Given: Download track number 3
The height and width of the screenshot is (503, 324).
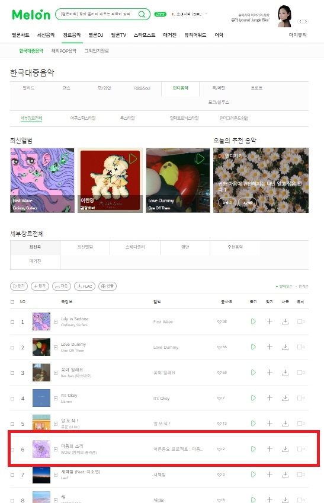Looking at the screenshot, I should pos(285,373).
